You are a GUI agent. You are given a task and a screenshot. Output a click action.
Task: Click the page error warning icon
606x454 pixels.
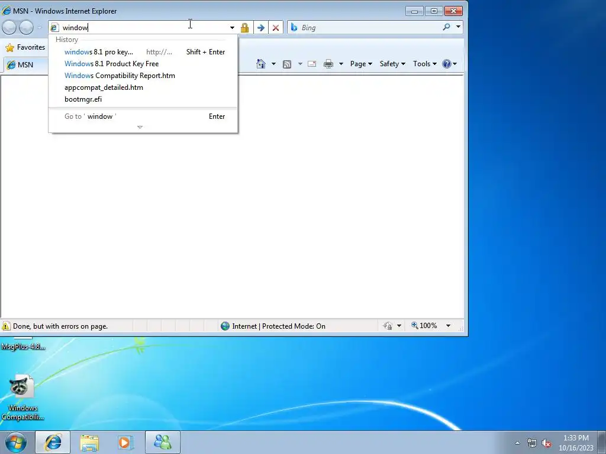6,326
